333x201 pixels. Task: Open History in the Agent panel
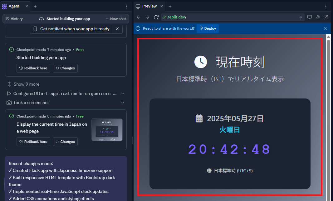coord(14,19)
